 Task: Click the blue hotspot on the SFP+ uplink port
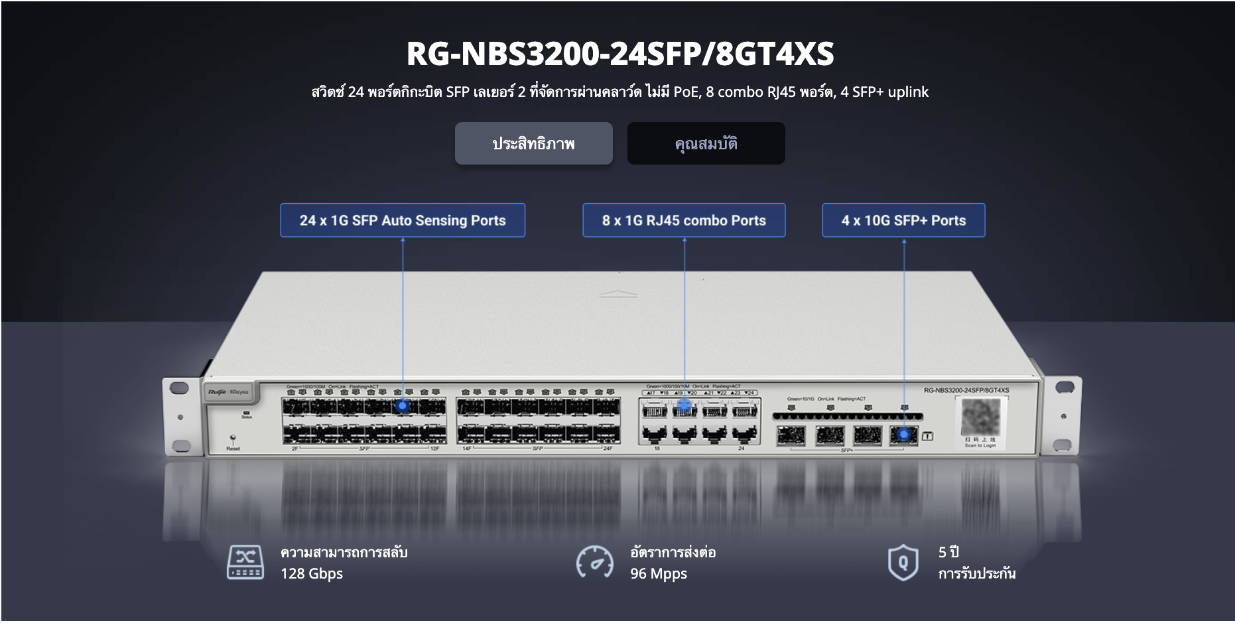pyautogui.click(x=903, y=435)
